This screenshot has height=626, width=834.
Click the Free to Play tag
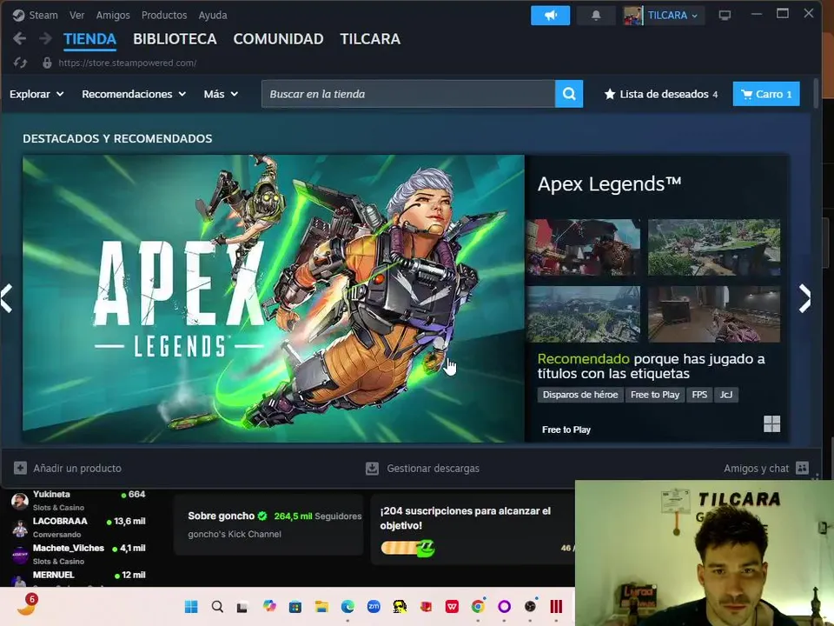tap(655, 395)
